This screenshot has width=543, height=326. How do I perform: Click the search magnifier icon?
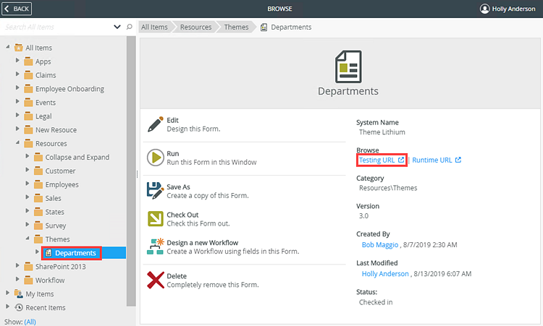tap(130, 27)
